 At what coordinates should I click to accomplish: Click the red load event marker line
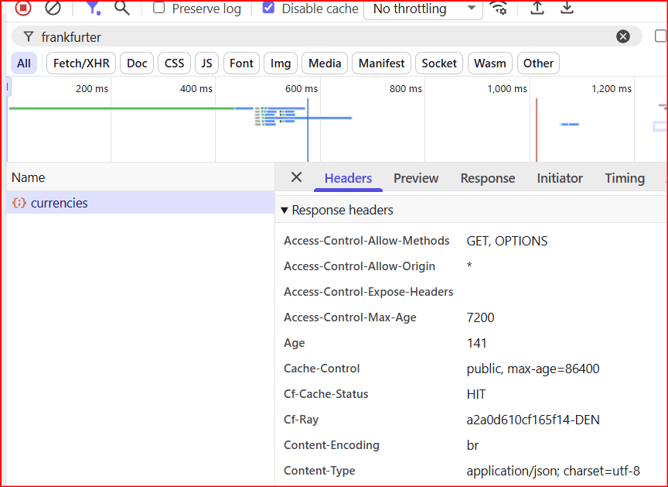click(537, 130)
